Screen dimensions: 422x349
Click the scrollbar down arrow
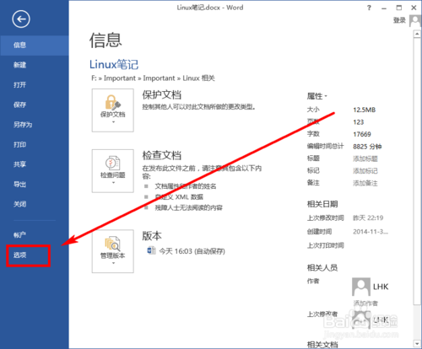coord(417,343)
